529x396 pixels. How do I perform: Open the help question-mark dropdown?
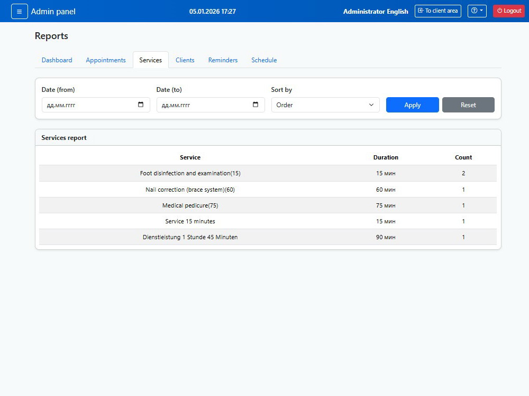click(477, 11)
